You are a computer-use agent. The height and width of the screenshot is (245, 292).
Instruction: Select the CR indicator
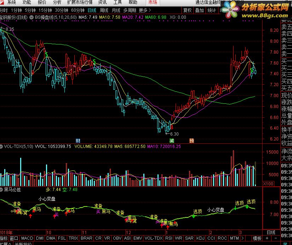(x=98, y=238)
